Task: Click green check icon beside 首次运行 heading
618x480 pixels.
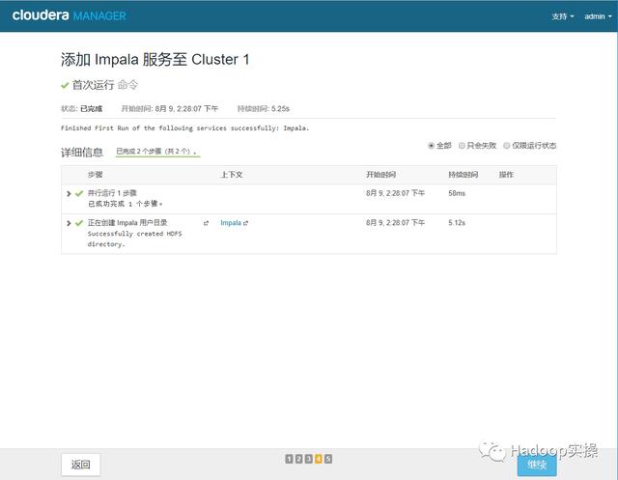Action: tap(65, 85)
